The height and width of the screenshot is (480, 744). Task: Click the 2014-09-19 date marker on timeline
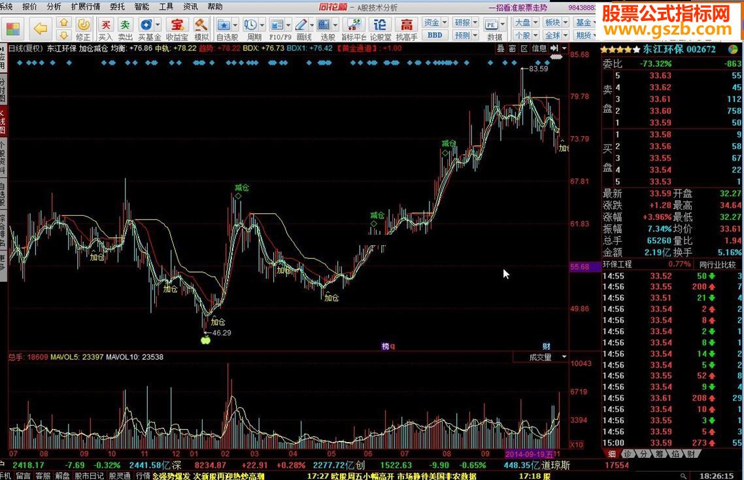[x=529, y=454]
